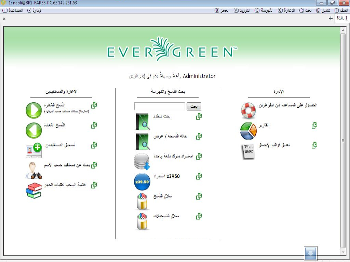350x262 pixels.
Task: Open the سلال التسجيلات link text
Action: coord(166,216)
